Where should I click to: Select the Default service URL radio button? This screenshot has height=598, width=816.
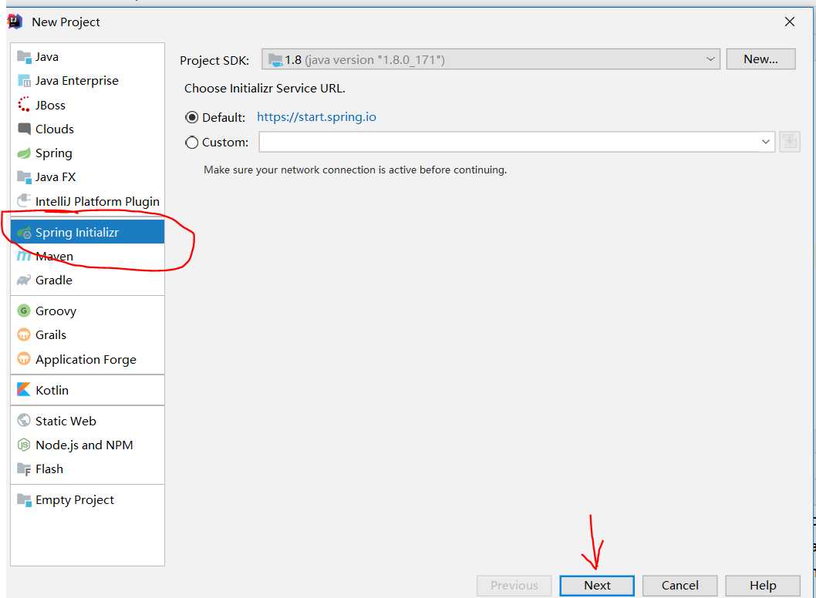click(191, 118)
